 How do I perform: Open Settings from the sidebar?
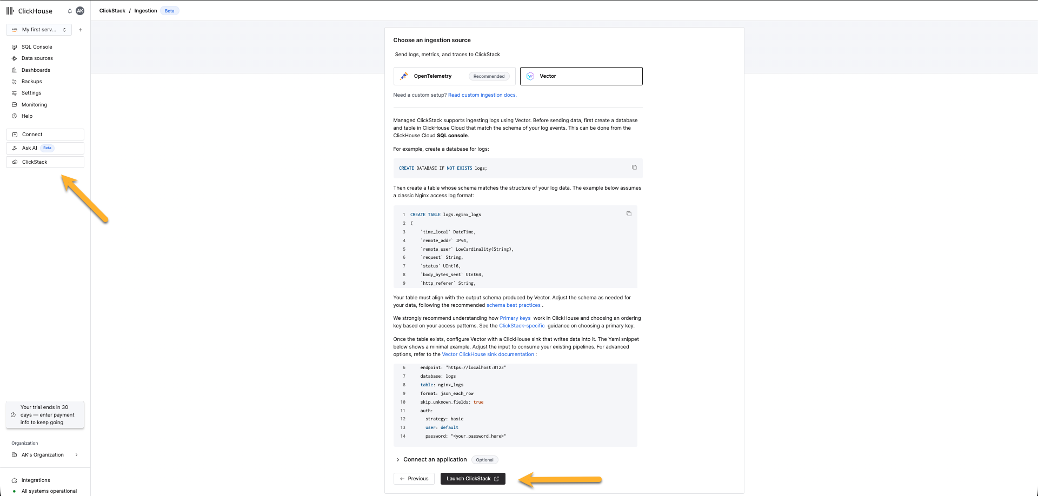coord(31,93)
